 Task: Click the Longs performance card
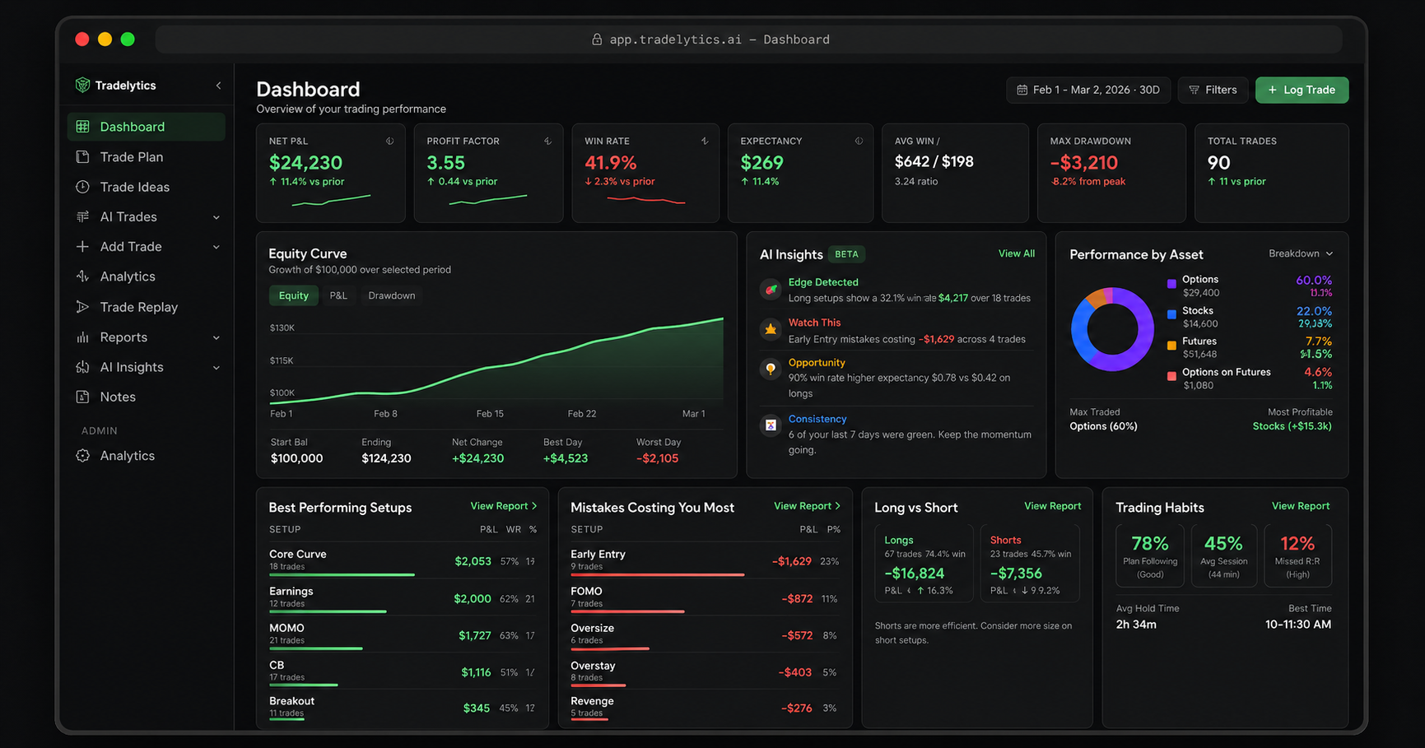924,563
